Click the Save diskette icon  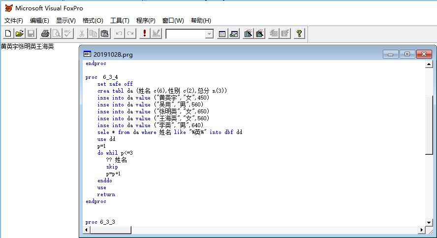tap(31, 34)
